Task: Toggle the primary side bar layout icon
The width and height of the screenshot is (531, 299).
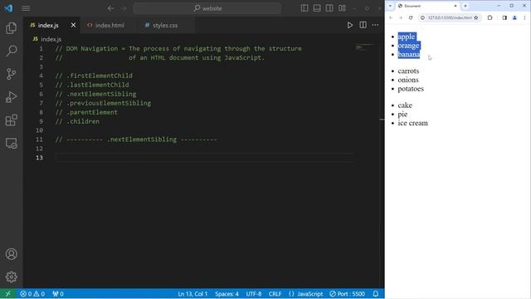Action: coord(304,8)
